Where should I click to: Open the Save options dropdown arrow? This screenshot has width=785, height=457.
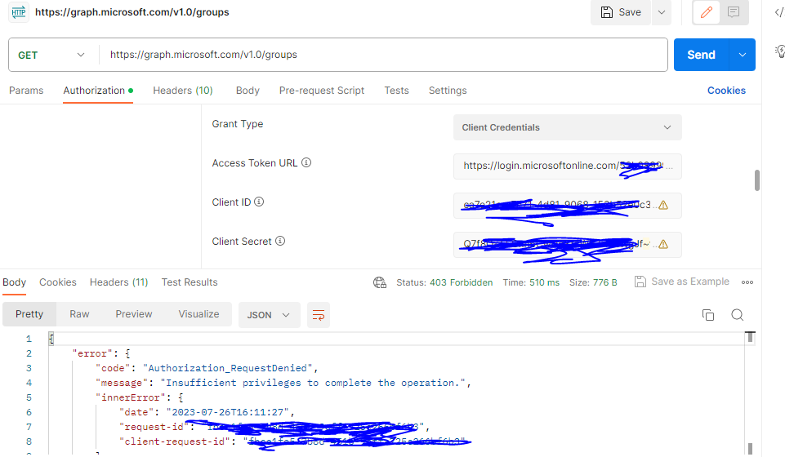[662, 12]
